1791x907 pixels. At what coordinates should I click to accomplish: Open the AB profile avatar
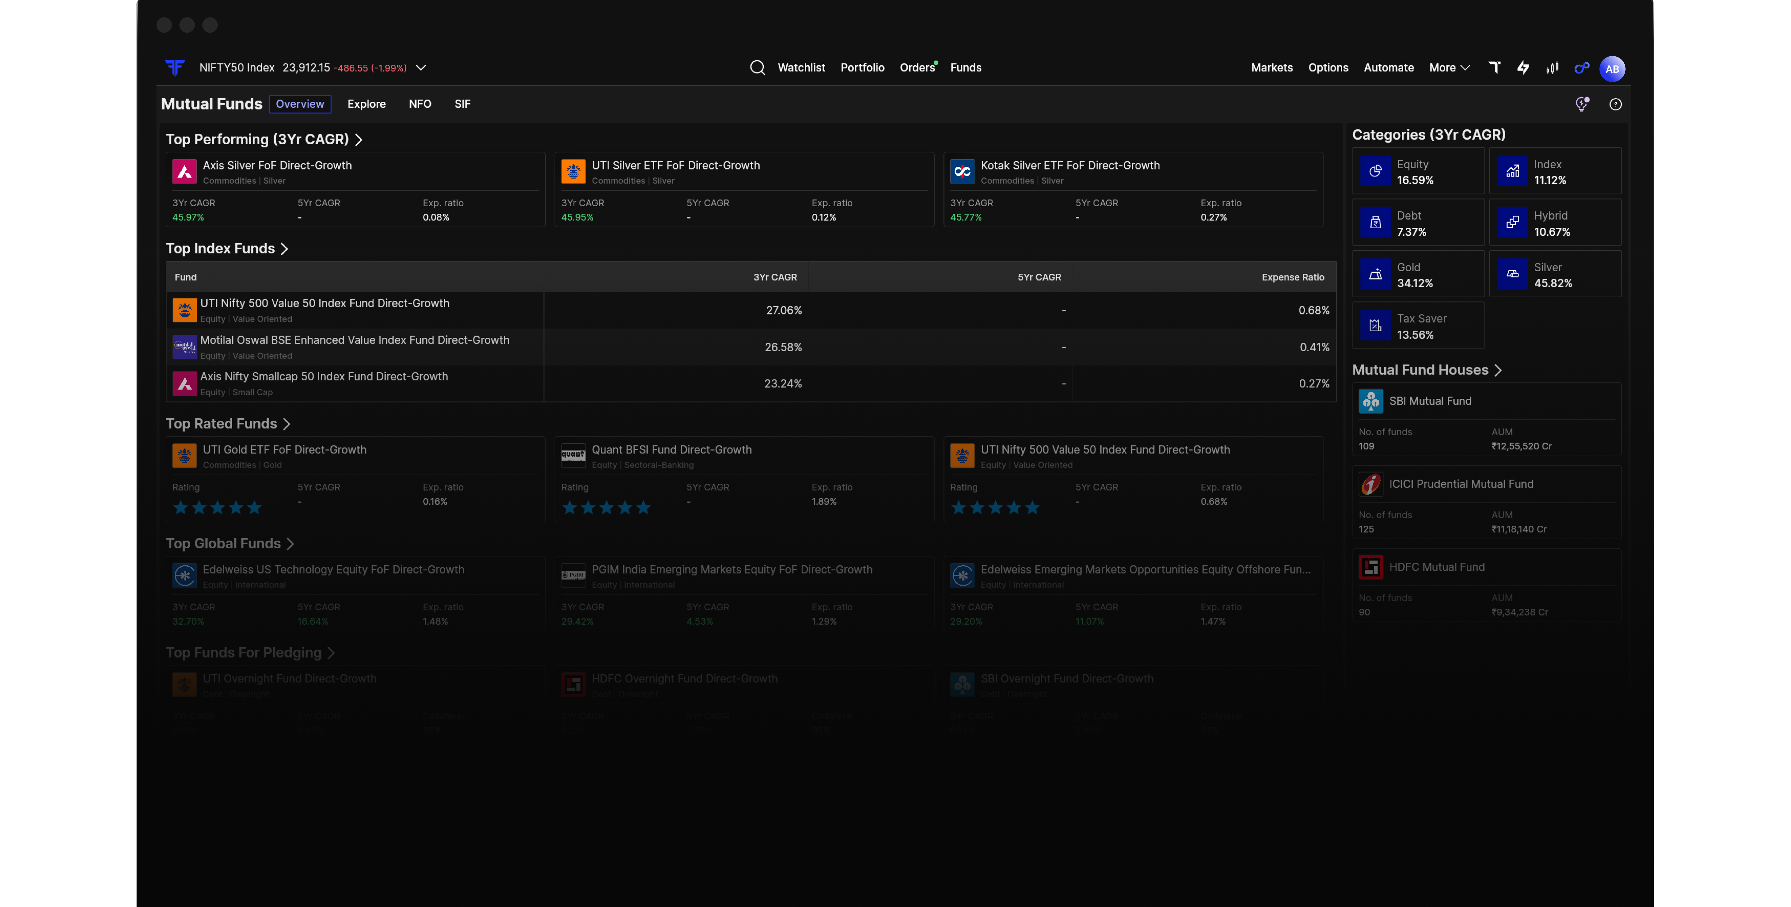[1612, 68]
